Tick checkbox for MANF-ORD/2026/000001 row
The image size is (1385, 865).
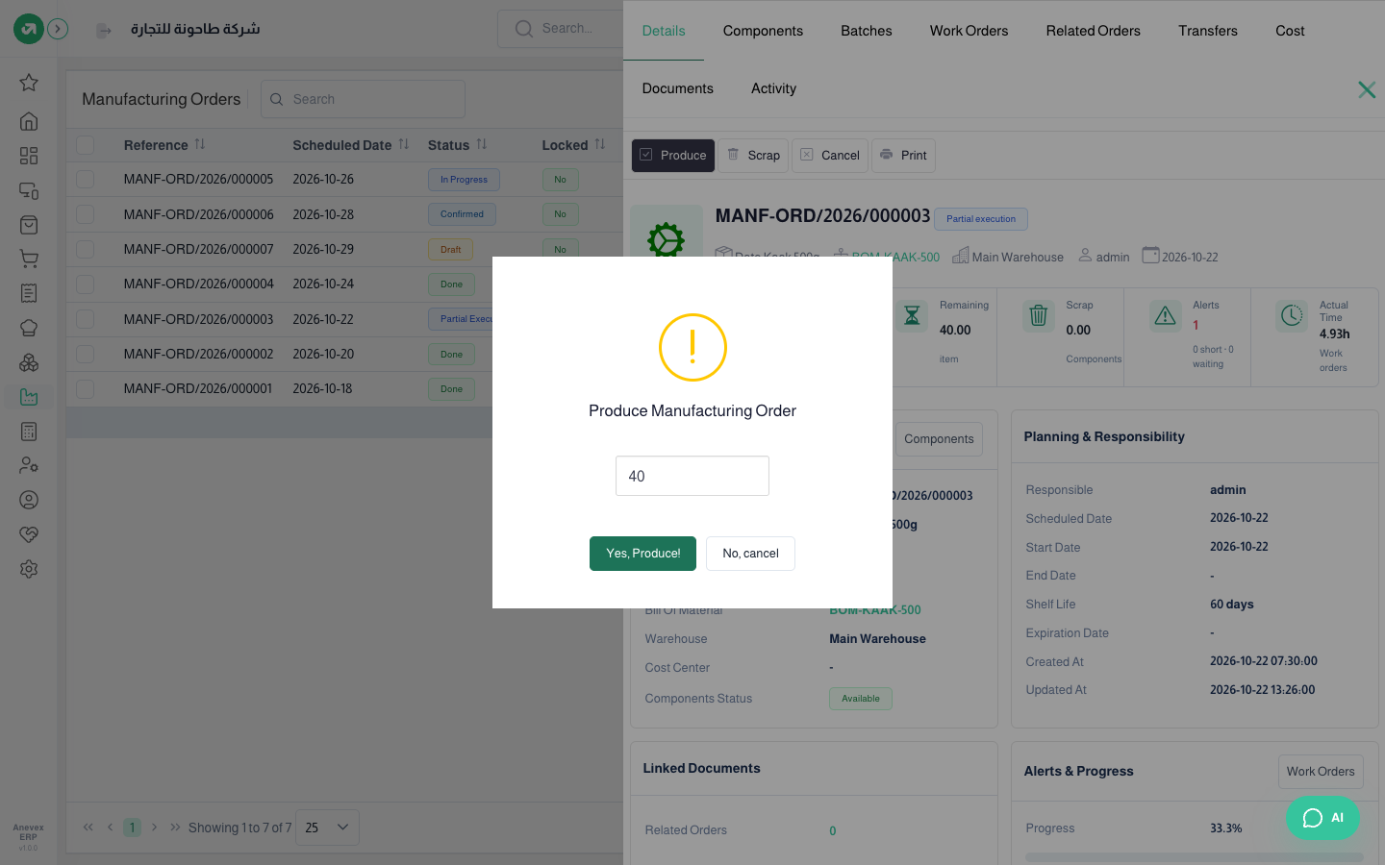[x=86, y=389]
